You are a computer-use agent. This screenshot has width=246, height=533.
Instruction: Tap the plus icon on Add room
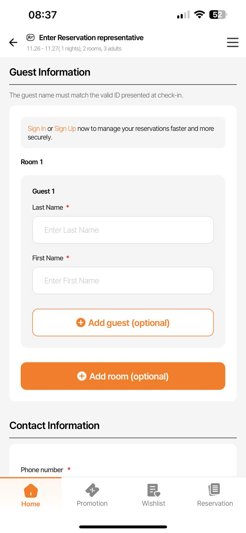(82, 376)
